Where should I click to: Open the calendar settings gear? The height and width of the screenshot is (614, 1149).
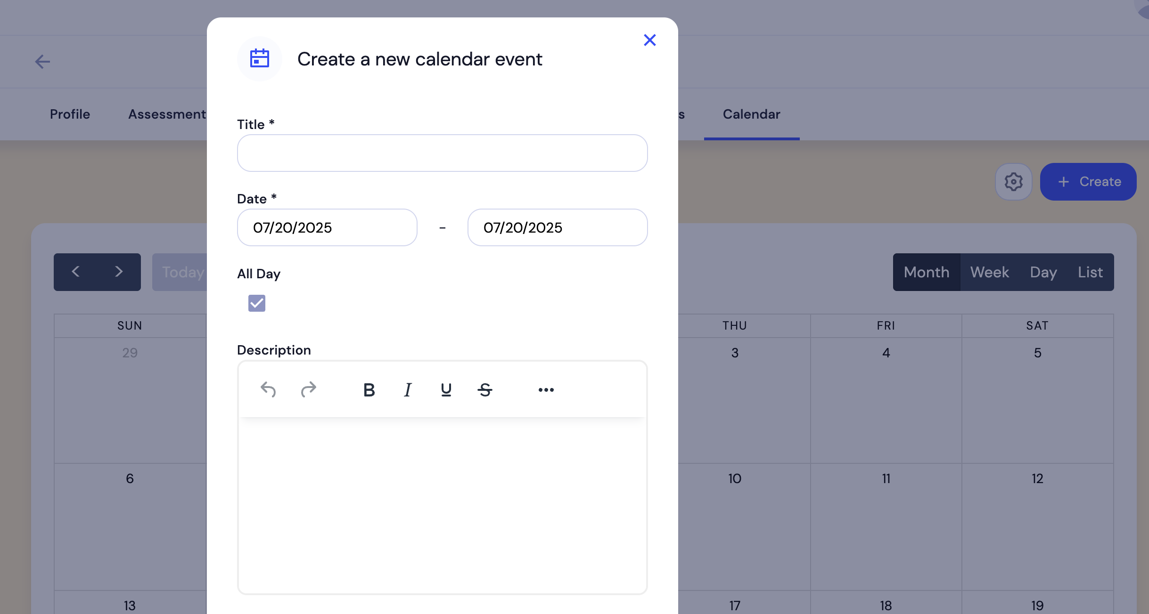point(1013,182)
